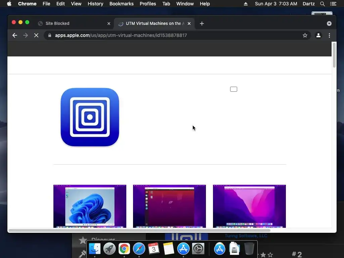344x258 pixels.
Task: Bookmark this page with the star icon
Action: click(305, 35)
